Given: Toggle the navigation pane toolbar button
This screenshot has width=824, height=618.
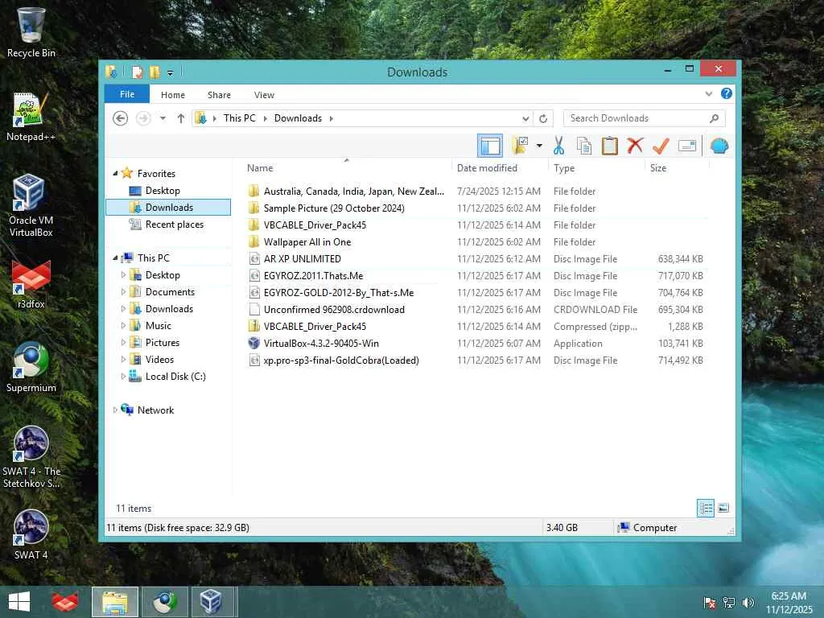Looking at the screenshot, I should (490, 146).
